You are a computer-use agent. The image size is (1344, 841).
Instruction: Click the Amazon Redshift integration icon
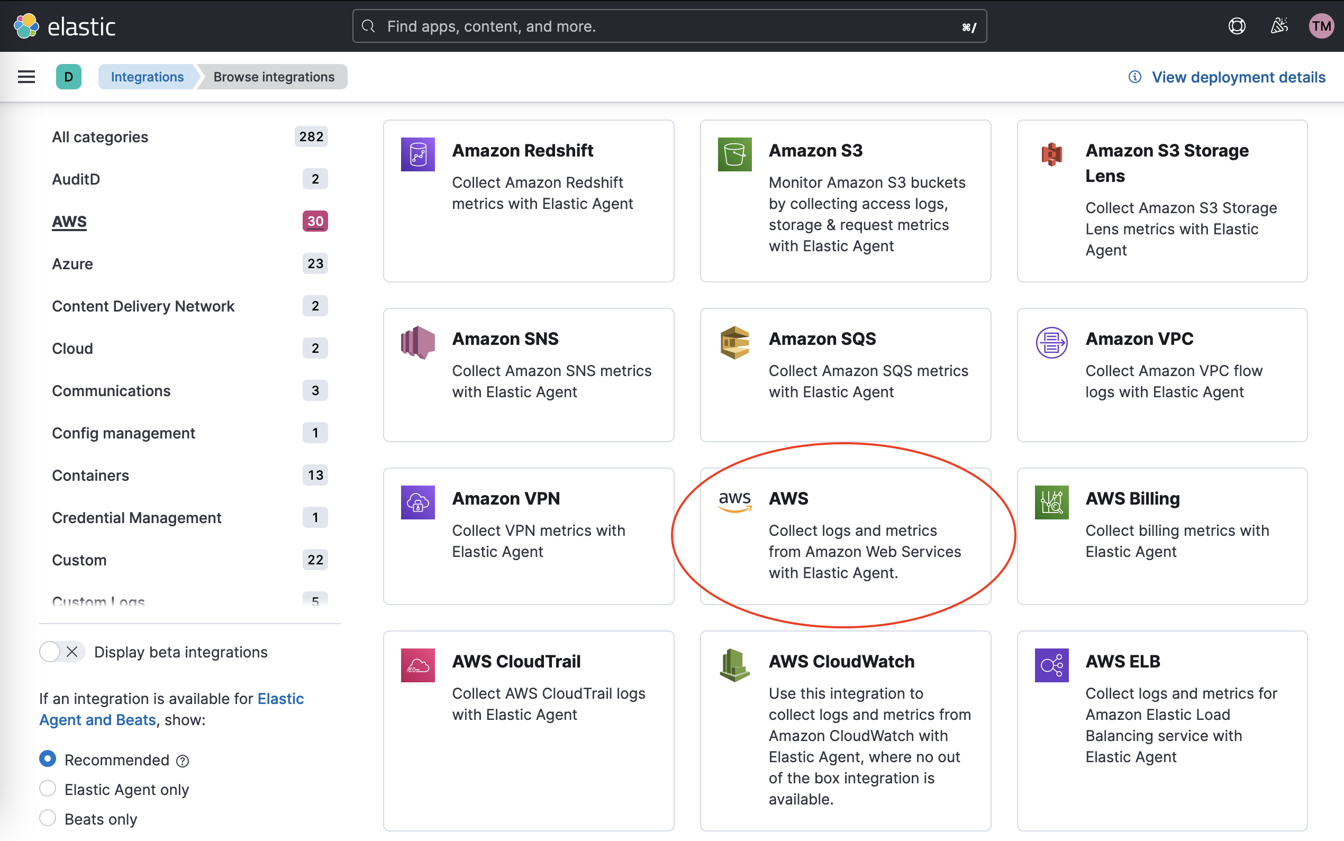(418, 154)
